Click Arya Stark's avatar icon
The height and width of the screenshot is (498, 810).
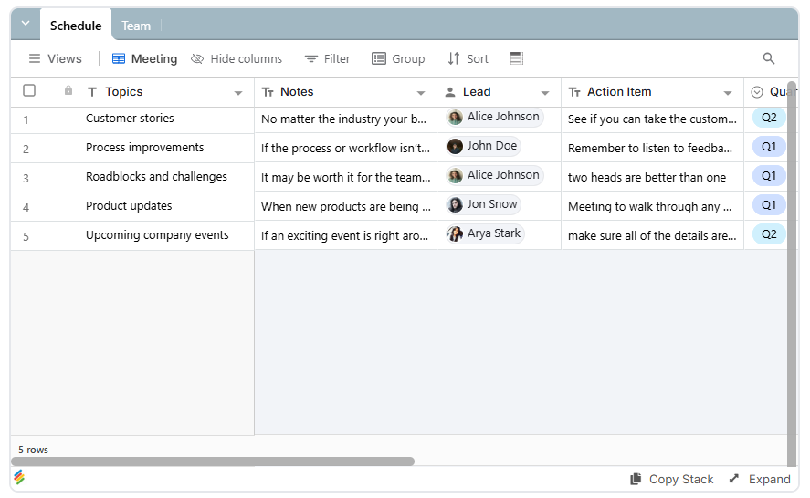tap(455, 233)
